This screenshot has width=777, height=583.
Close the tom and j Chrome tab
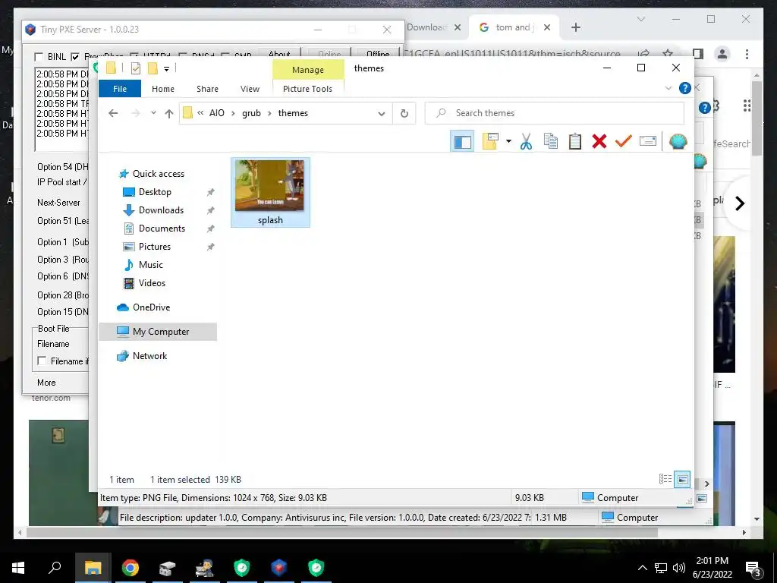(x=547, y=27)
